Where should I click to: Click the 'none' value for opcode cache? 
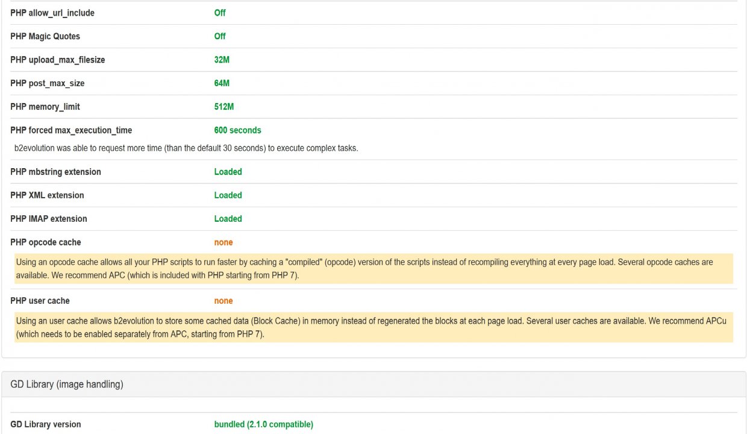click(223, 242)
